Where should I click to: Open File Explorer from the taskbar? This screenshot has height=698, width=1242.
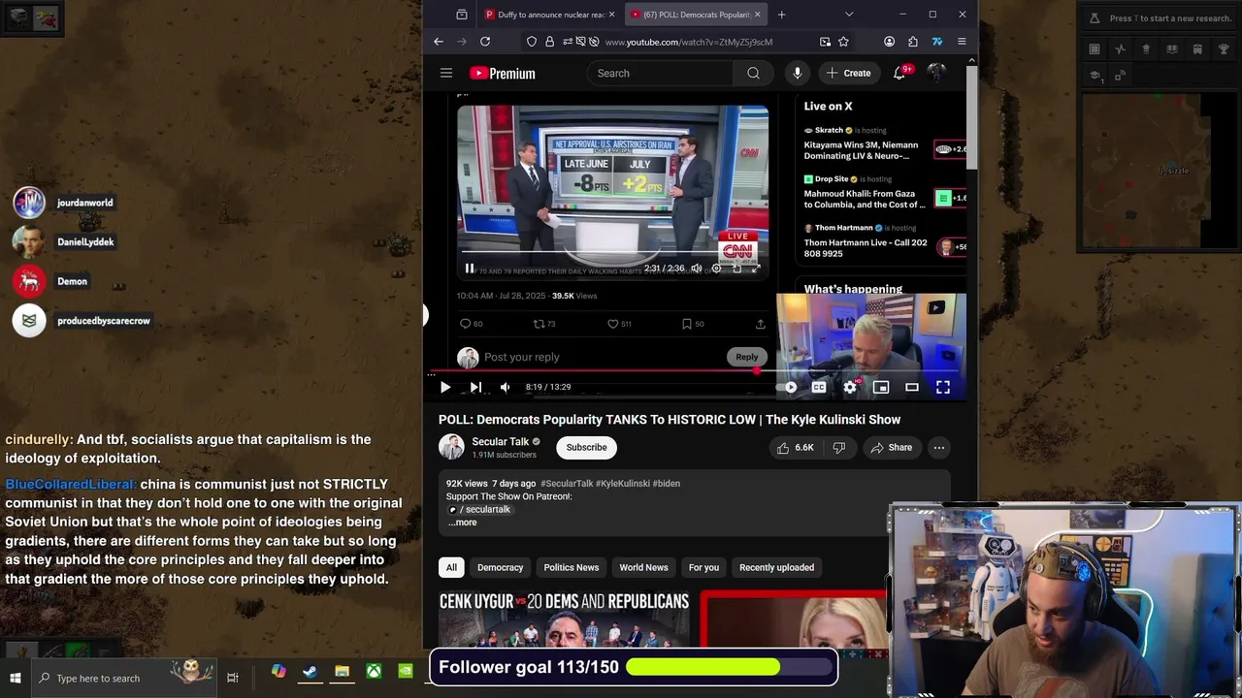342,672
